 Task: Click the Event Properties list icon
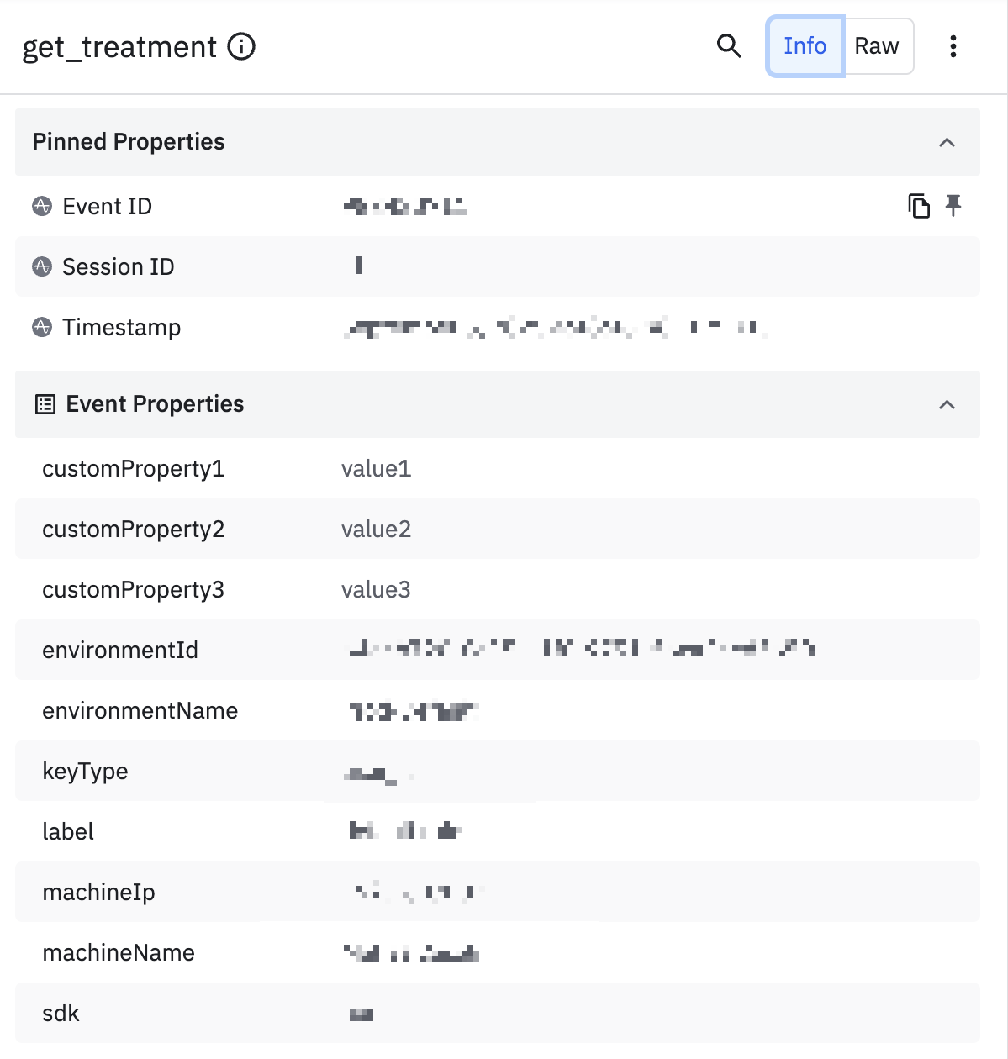[45, 404]
